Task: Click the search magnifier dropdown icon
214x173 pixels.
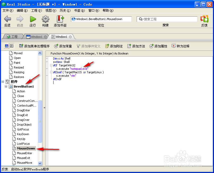Action: [x=141, y=19]
